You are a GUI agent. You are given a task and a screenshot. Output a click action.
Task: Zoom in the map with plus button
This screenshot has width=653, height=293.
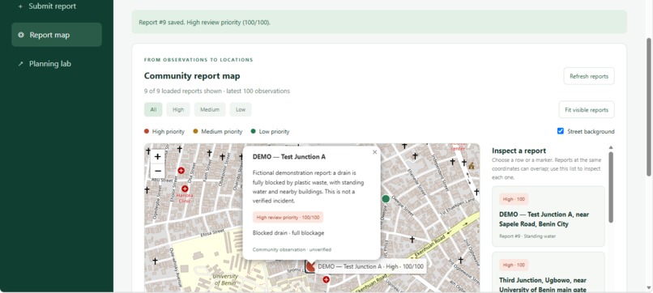(157, 157)
